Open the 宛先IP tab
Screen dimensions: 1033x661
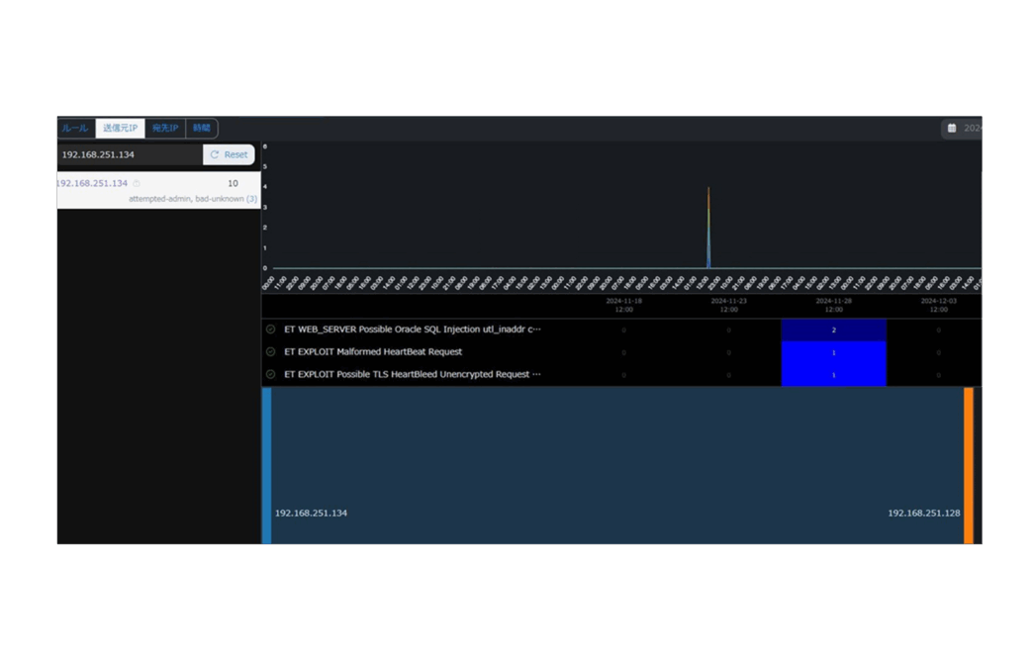[165, 129]
